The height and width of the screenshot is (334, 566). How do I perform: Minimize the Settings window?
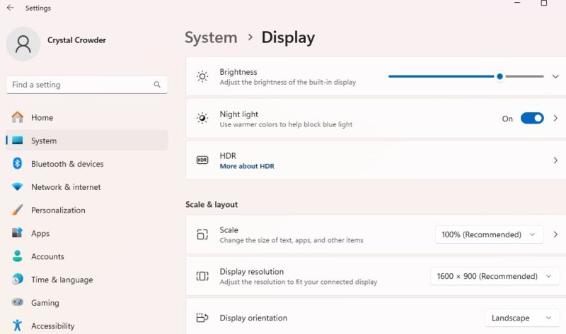pos(517,3)
